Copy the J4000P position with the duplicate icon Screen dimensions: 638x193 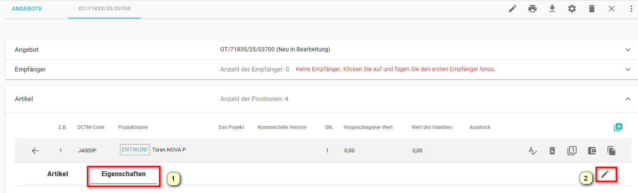(611, 151)
